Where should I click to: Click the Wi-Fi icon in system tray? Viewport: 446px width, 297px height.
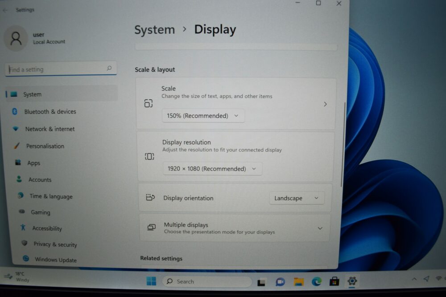(x=439, y=278)
